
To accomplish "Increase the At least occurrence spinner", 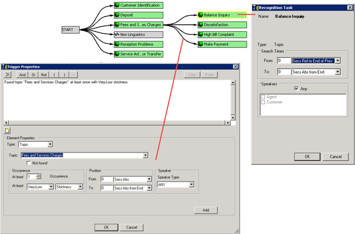I will [38, 175].
